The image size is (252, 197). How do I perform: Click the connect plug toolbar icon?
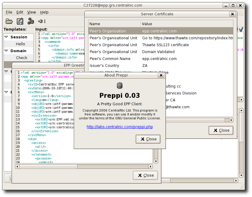tap(41, 21)
